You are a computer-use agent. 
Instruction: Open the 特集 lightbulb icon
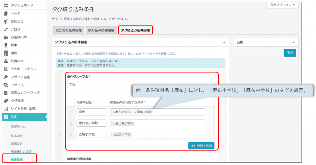[x=6, y=45]
